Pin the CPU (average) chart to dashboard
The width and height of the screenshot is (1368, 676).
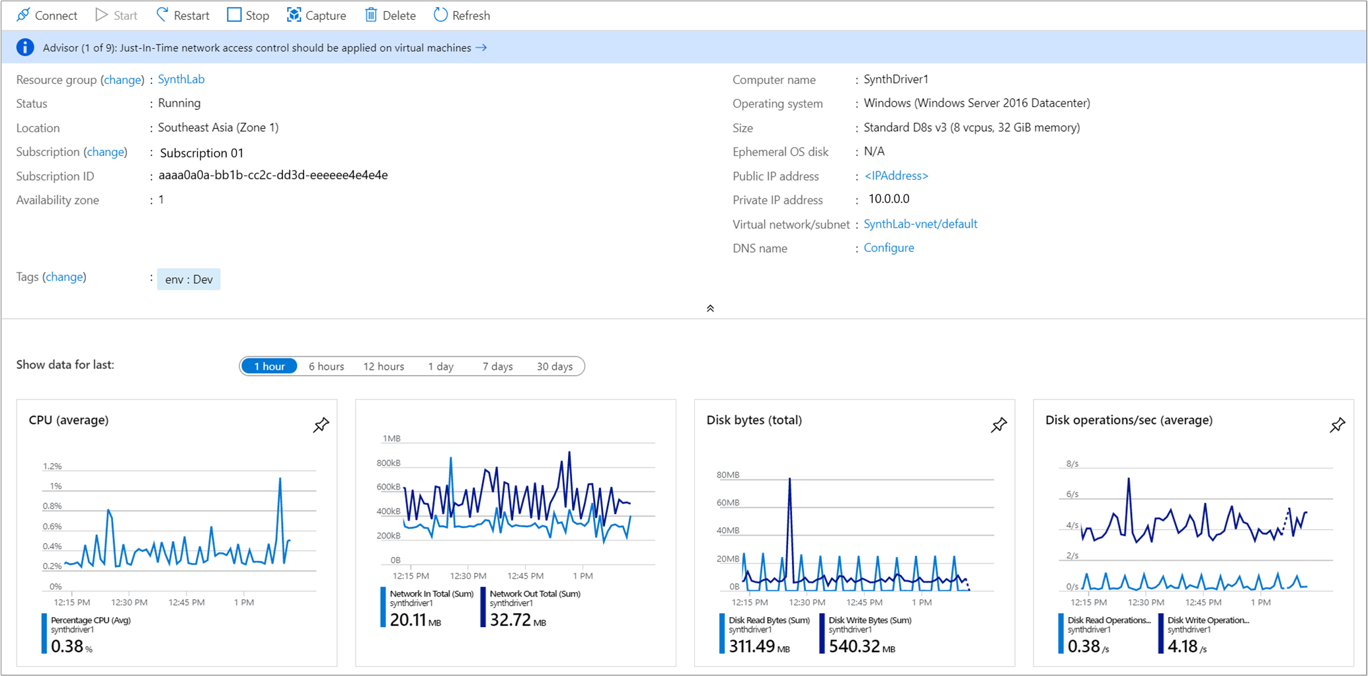tap(321, 425)
